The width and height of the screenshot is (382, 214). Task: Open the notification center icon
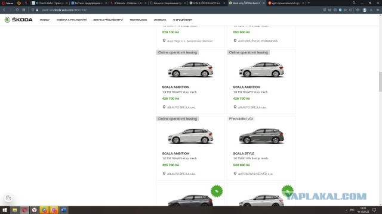coord(374,210)
